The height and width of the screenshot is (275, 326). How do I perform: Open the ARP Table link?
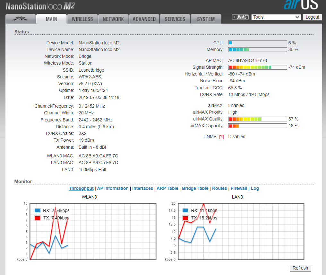167,188
